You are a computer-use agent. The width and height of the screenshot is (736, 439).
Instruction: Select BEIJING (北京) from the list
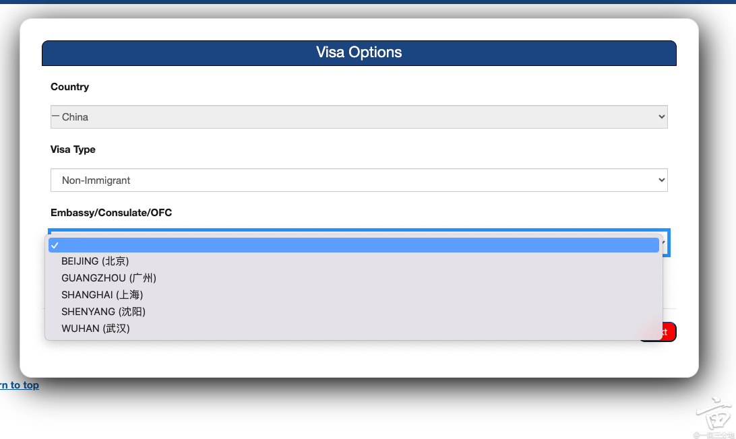95,261
